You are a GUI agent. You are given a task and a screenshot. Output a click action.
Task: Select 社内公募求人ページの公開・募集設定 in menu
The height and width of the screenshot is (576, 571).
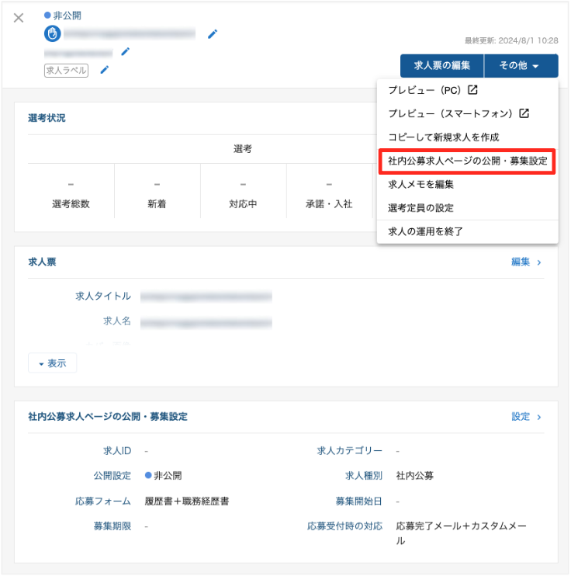[468, 161]
